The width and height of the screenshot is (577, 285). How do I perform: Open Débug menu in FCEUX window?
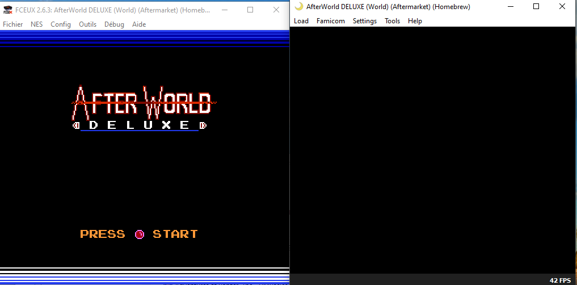(x=114, y=24)
